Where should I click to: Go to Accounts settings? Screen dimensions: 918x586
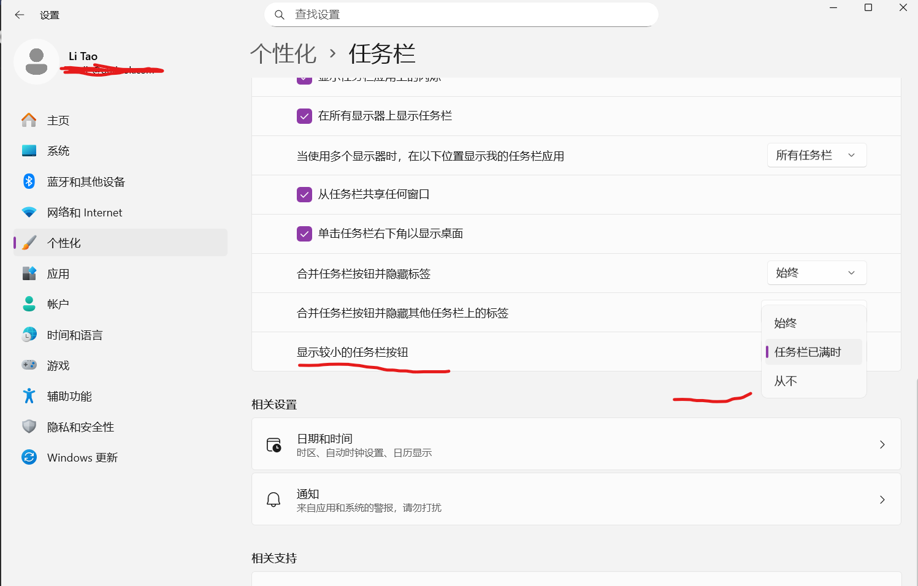(x=57, y=303)
